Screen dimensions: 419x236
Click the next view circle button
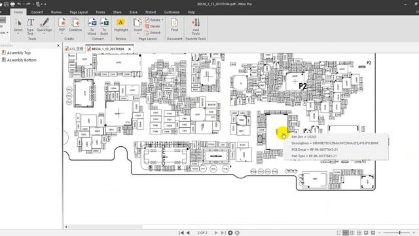(x=237, y=233)
